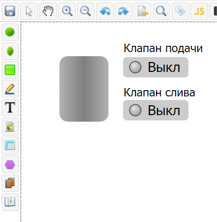217x222 pixels.
Task: Toggle the Клапан слива switch
Action: [155, 110]
